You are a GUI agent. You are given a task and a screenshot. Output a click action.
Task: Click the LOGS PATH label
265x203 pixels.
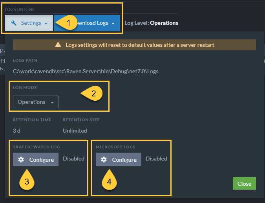(25, 61)
